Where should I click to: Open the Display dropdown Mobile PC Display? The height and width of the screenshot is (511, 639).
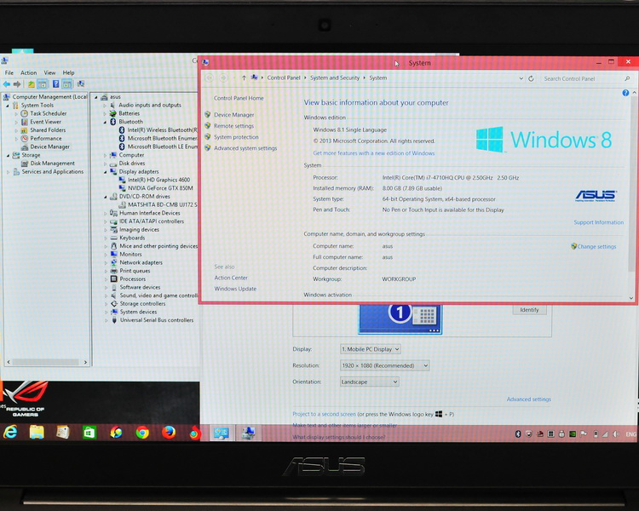click(x=371, y=349)
